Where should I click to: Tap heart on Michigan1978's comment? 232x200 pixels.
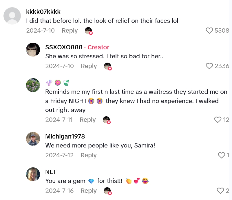(221, 155)
